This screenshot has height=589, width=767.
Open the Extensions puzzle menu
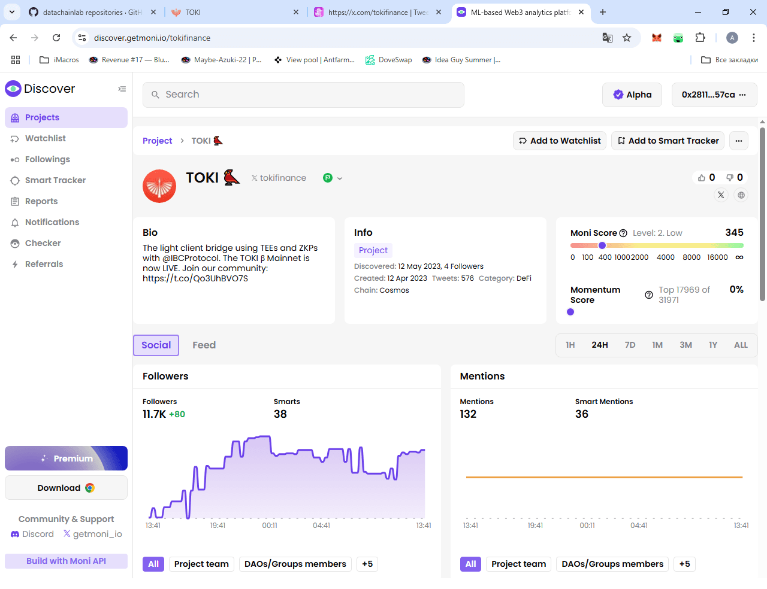(700, 38)
